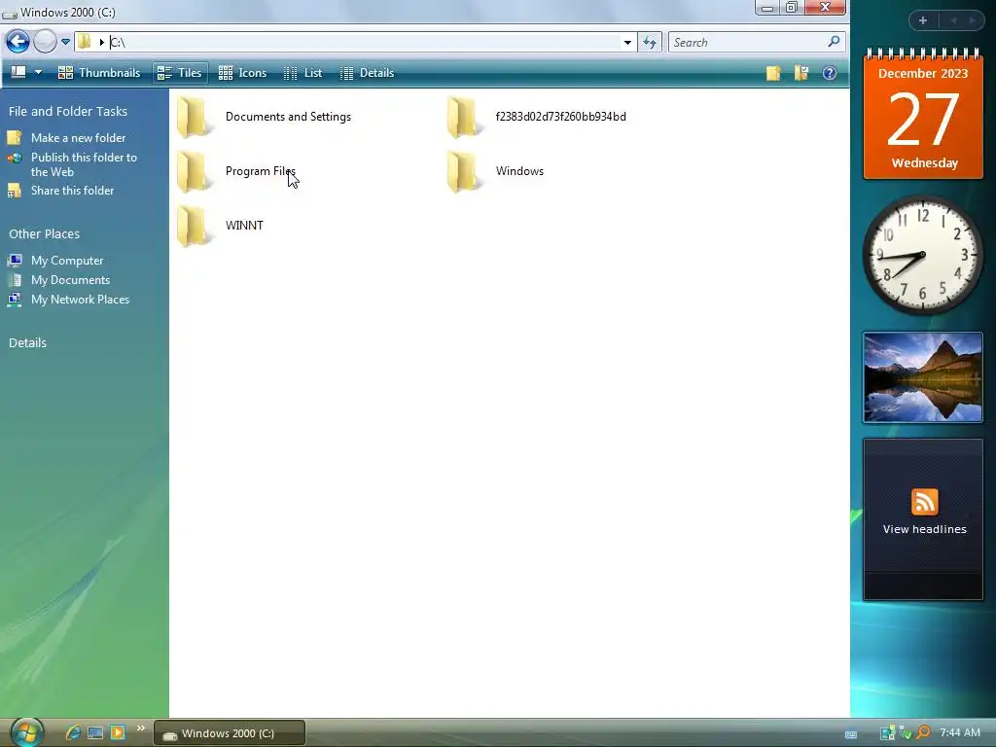Open Help via the question mark icon
This screenshot has height=747, width=996.
pyautogui.click(x=829, y=73)
